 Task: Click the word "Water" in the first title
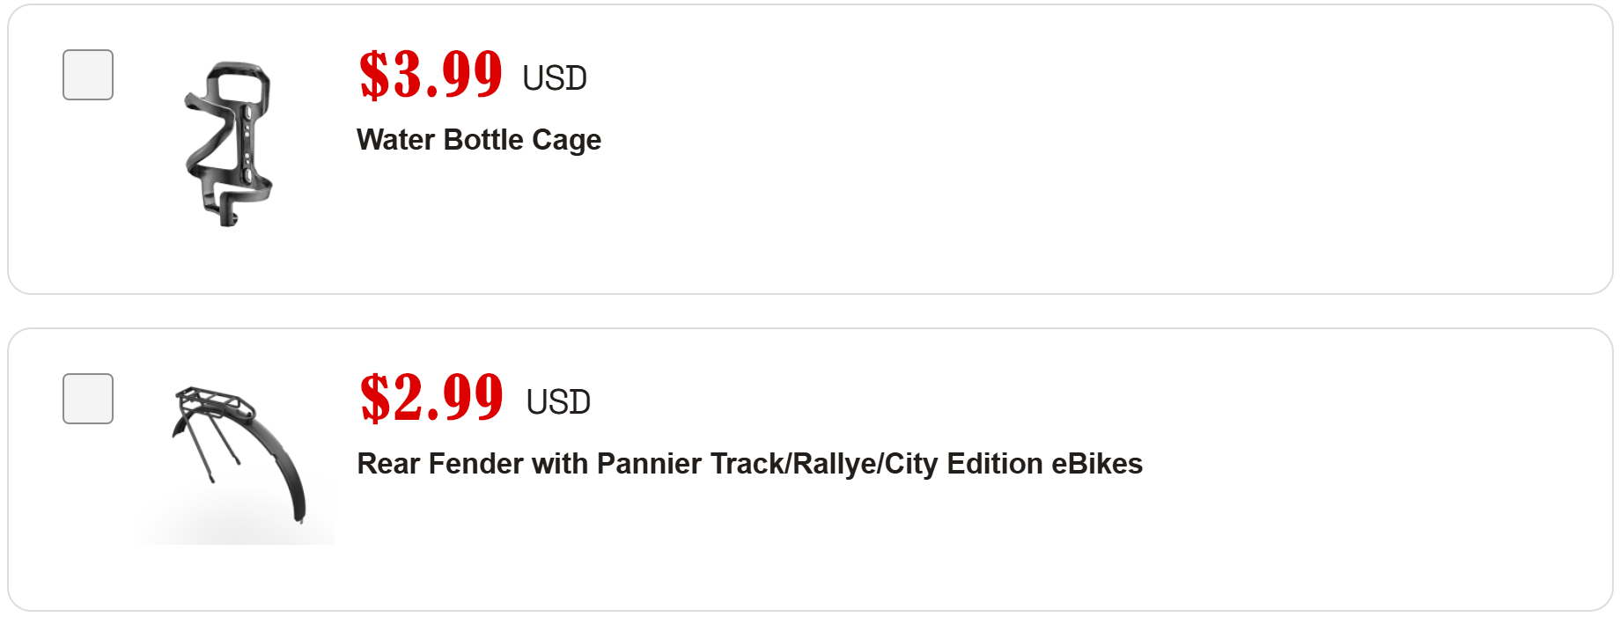(x=395, y=140)
